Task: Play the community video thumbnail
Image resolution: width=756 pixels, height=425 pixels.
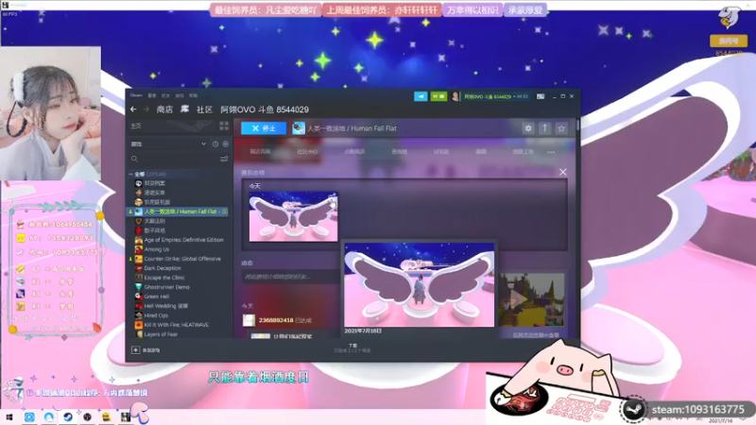Action: click(531, 299)
